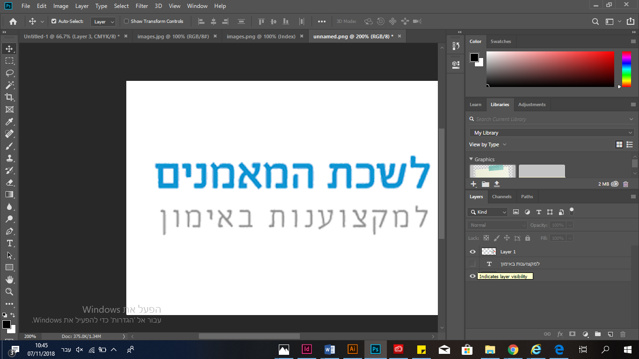
Task: Click Align top edges icon
Action: coord(261,22)
